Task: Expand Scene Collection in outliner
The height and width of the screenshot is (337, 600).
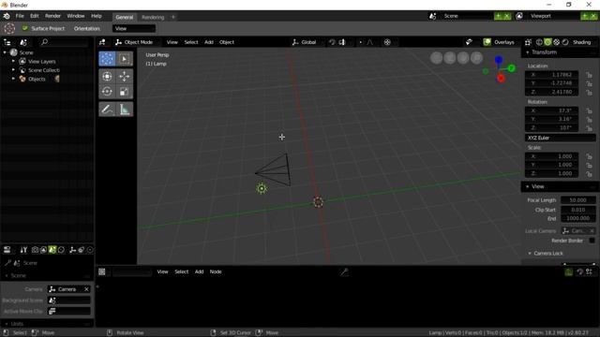Action: pyautogui.click(x=13, y=70)
